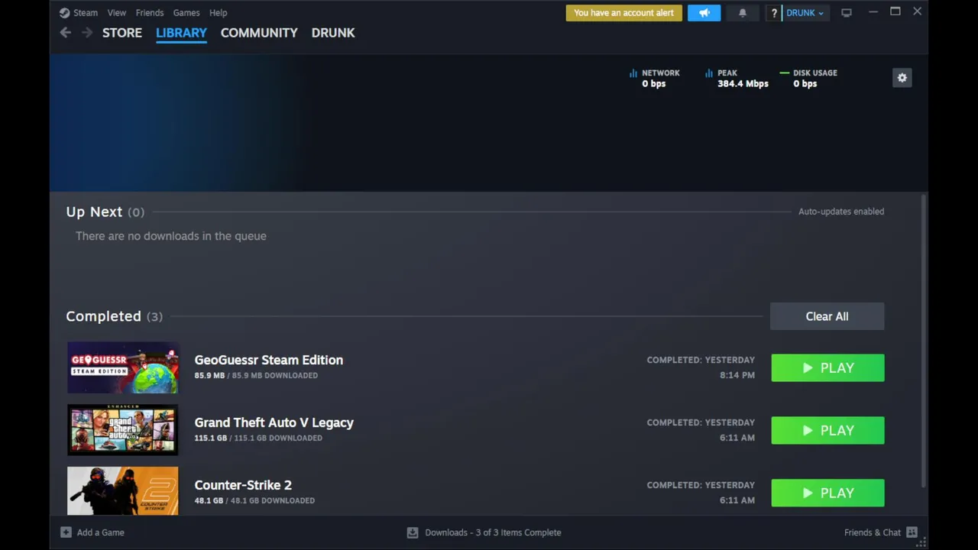Play GeoGuessr Steam Edition
The height and width of the screenshot is (550, 978).
tap(827, 368)
